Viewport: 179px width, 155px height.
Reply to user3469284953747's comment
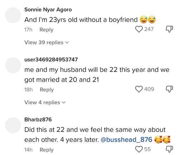click(x=47, y=90)
